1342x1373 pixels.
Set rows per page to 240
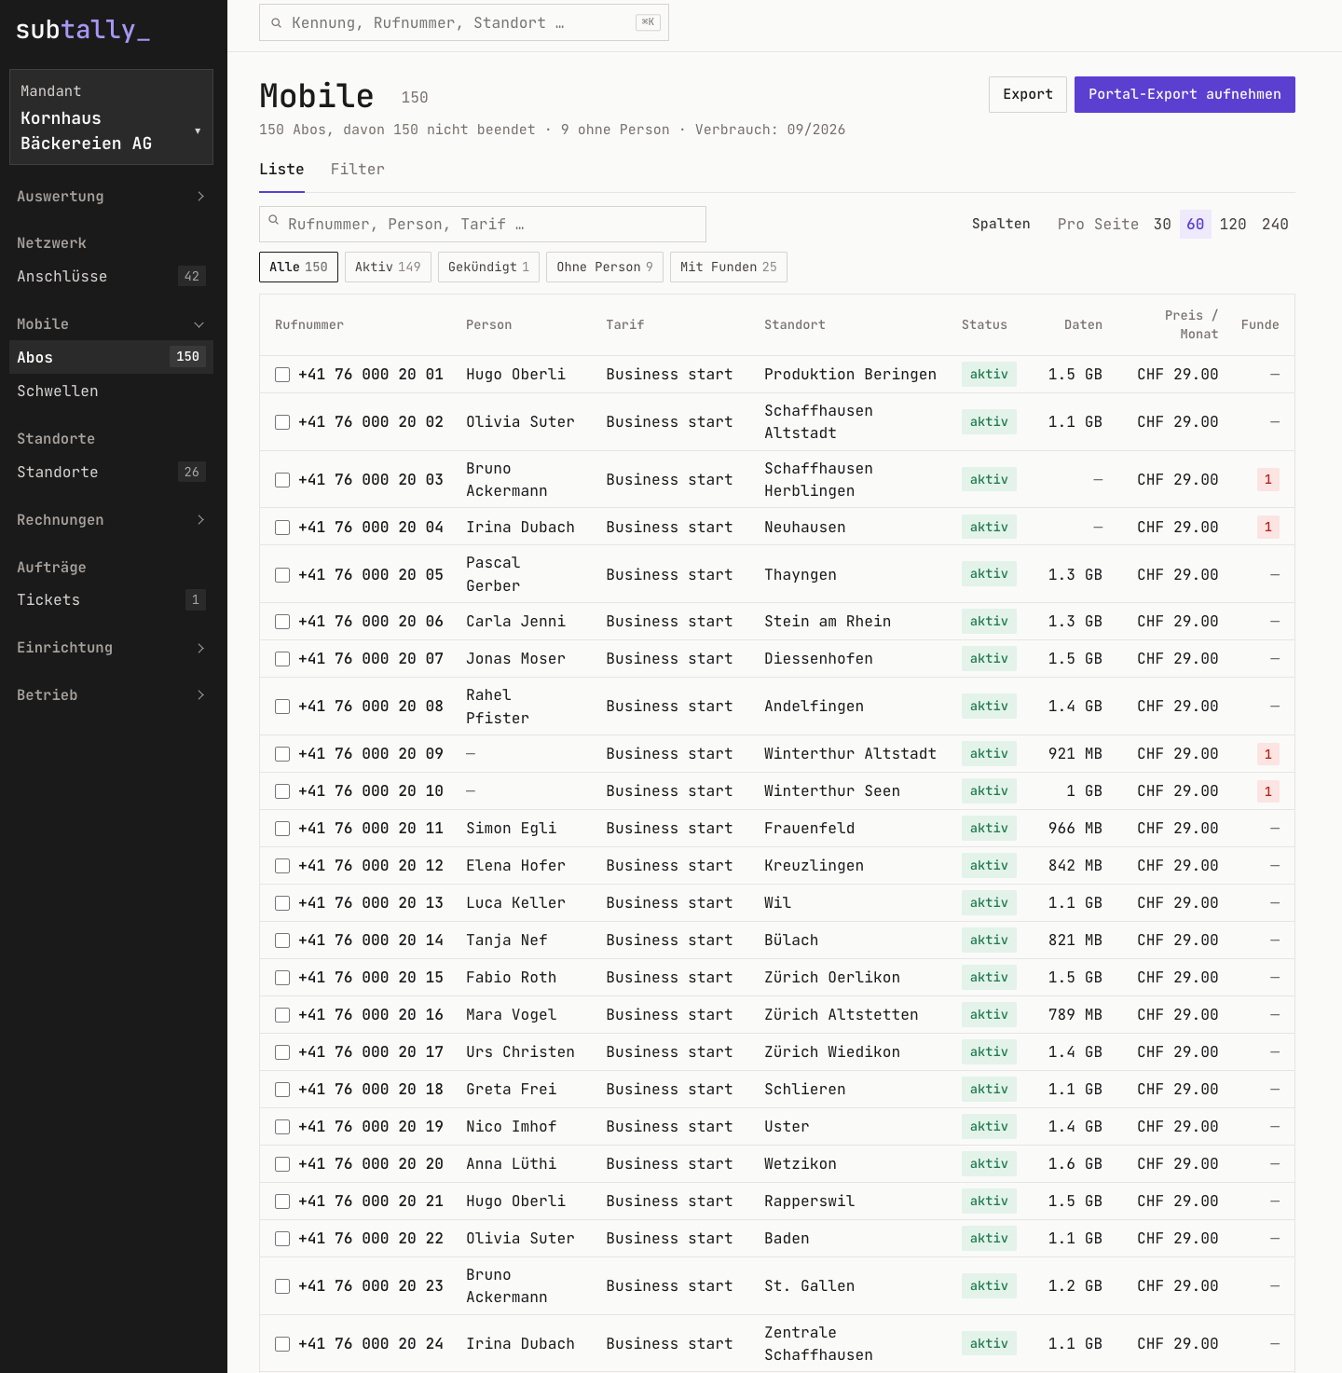pyautogui.click(x=1275, y=224)
